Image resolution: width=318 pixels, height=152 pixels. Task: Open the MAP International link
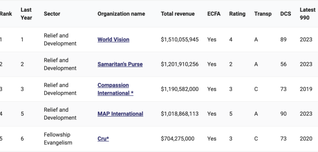120,114
